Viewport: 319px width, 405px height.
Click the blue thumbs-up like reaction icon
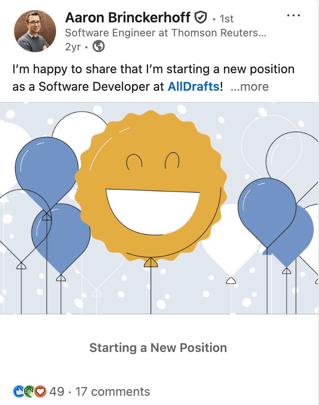coord(19,391)
